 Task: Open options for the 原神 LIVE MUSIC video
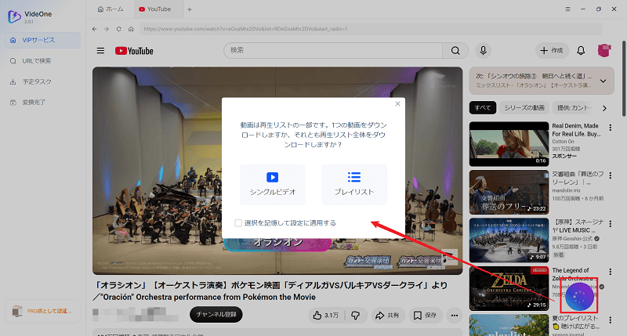(611, 224)
